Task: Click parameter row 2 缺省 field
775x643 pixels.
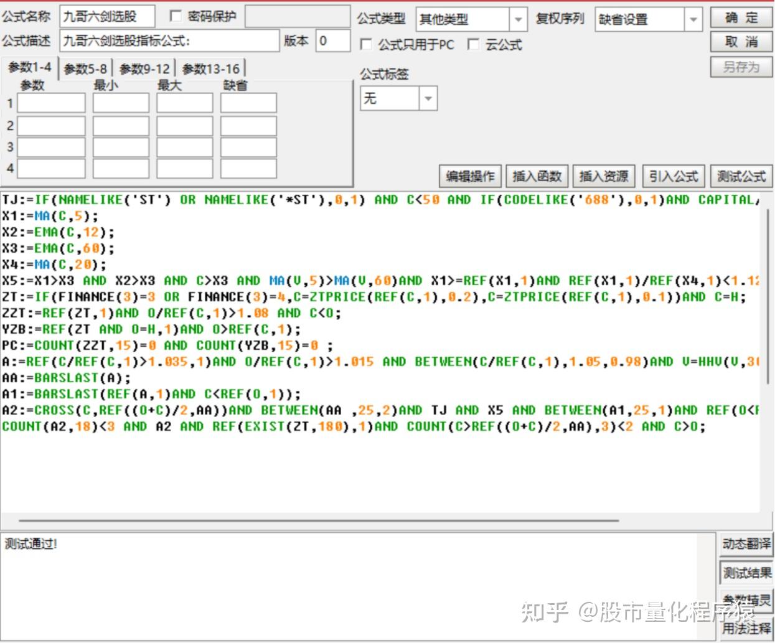Action: (248, 125)
